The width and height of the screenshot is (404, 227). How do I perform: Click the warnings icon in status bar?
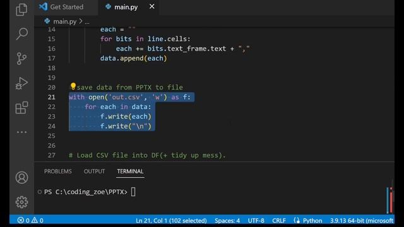point(35,220)
